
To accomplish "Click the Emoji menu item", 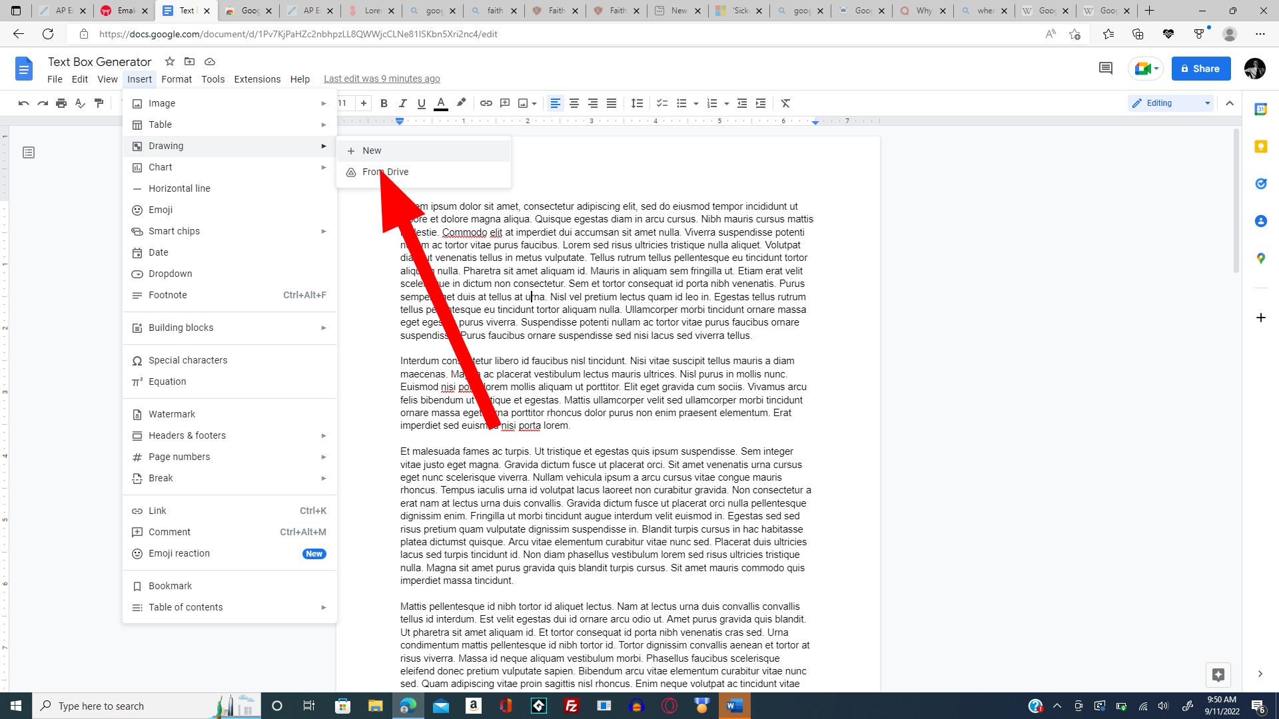I will click(x=161, y=209).
